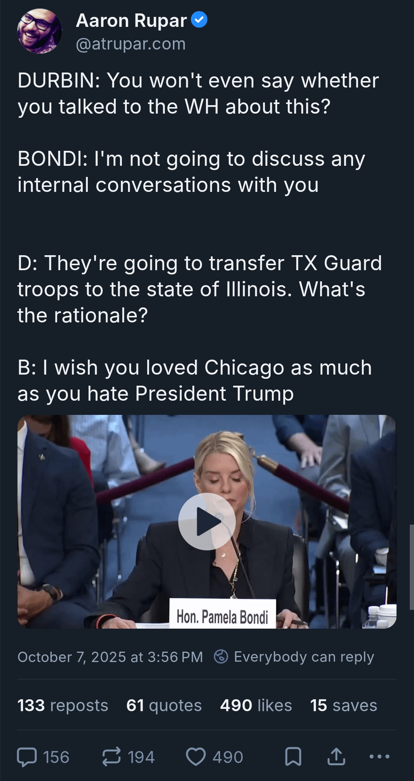Open the @atrupar.com handle link

pos(131,44)
